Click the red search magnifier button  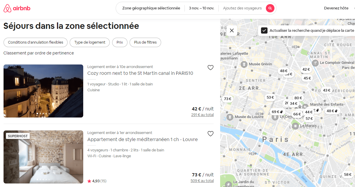click(x=270, y=8)
